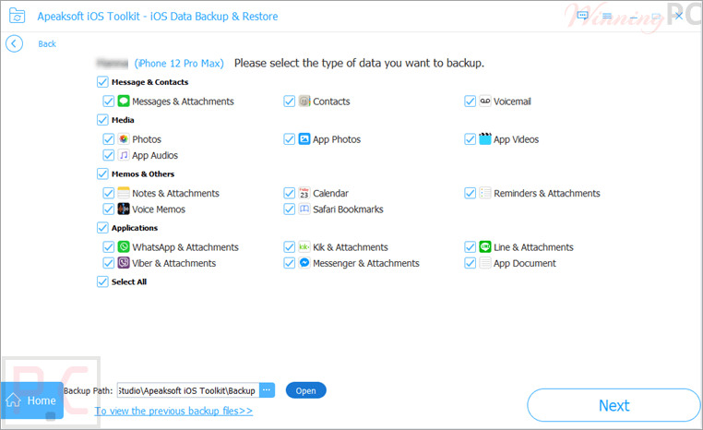
Task: Click the App Audios music note icon
Action: [124, 155]
